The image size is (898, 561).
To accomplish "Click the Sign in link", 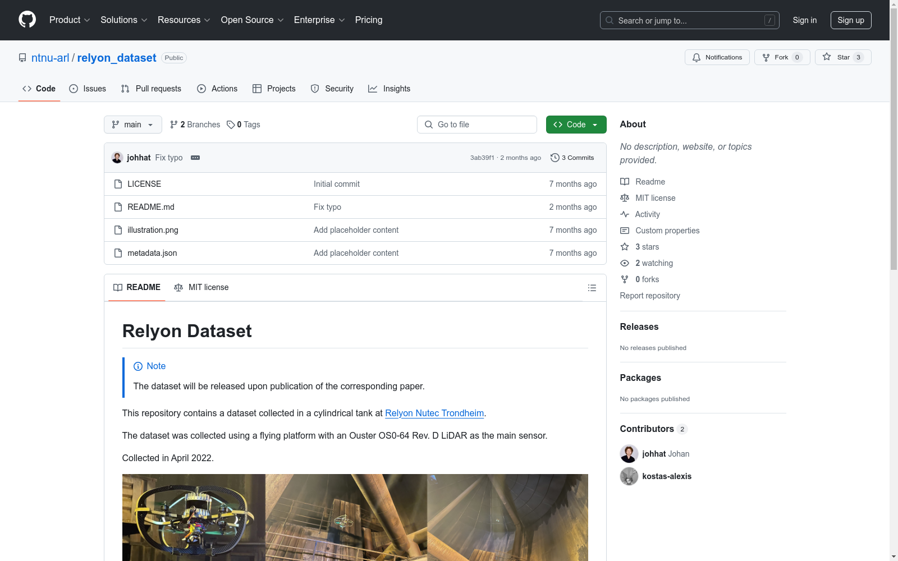I will pyautogui.click(x=805, y=20).
